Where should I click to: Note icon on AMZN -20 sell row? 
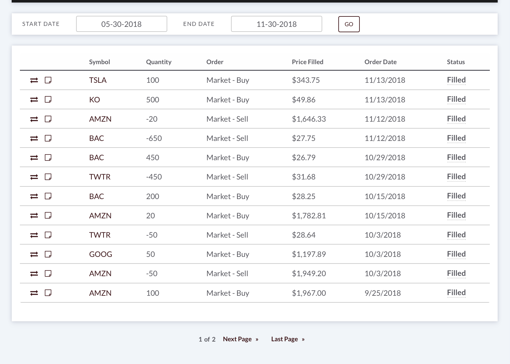point(48,119)
